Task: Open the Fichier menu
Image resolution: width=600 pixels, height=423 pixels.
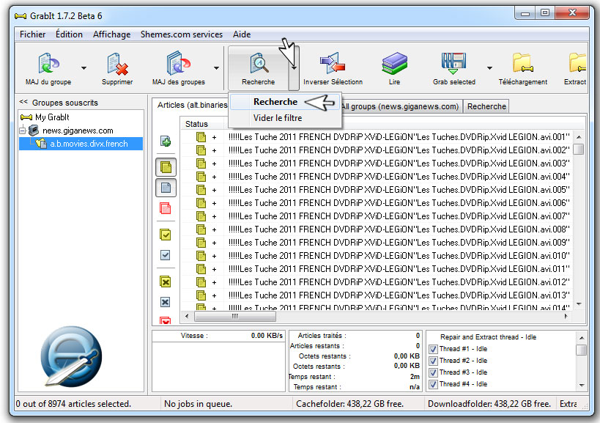Action: [x=32, y=34]
